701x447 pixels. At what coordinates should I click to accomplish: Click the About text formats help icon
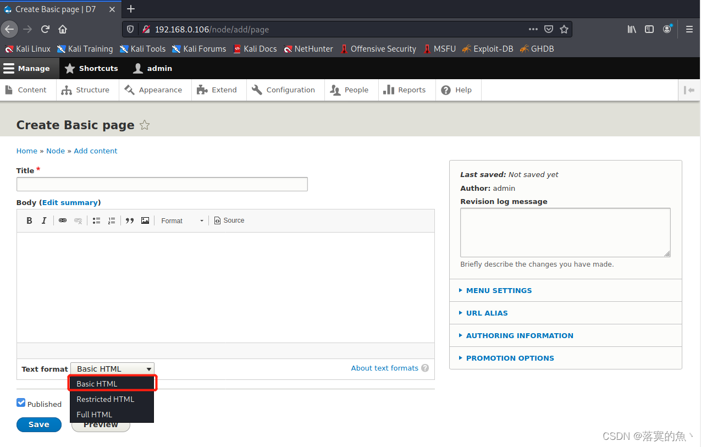coord(425,368)
